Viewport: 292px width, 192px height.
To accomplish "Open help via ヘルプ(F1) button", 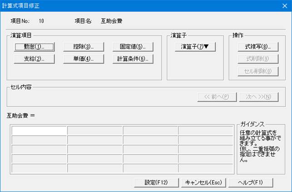I will 251,182.
